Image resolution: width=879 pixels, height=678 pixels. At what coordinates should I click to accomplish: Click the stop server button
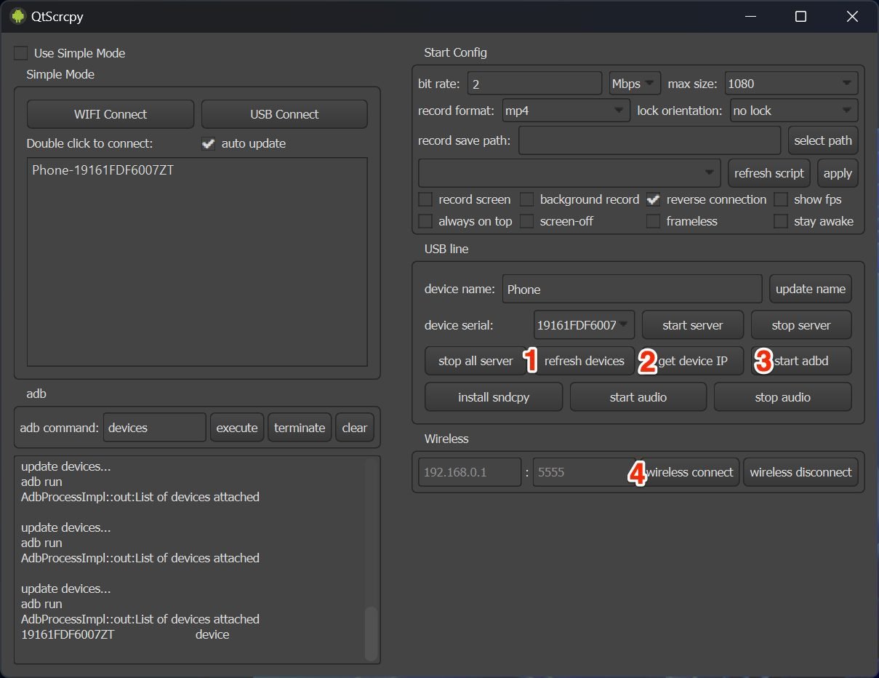(801, 325)
